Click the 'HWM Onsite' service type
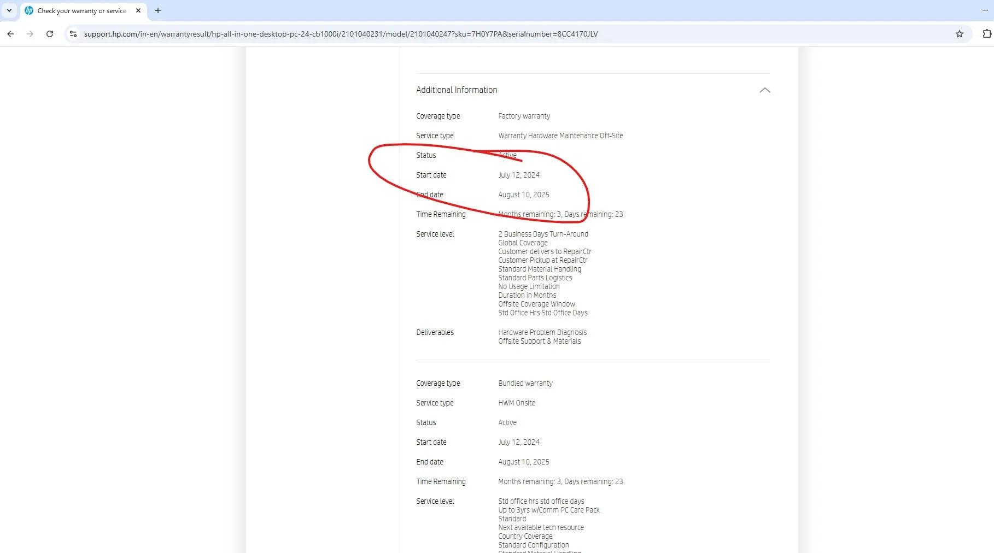 [516, 403]
